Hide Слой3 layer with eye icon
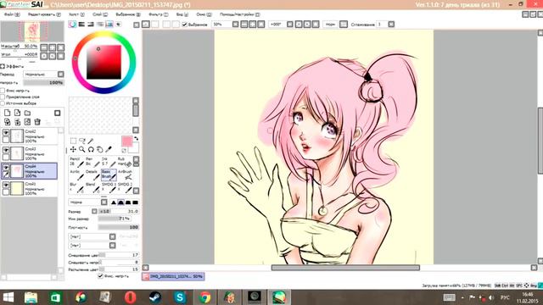Image resolution: width=543 pixels, height=305 pixels. point(6,150)
